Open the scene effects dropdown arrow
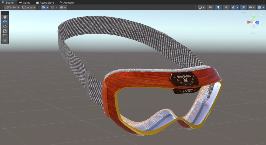266x145 pixels. 237,7
